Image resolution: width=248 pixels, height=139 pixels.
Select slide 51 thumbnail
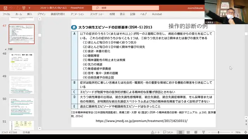tap(22, 125)
